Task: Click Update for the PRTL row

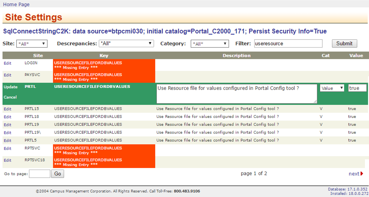Action: point(11,87)
